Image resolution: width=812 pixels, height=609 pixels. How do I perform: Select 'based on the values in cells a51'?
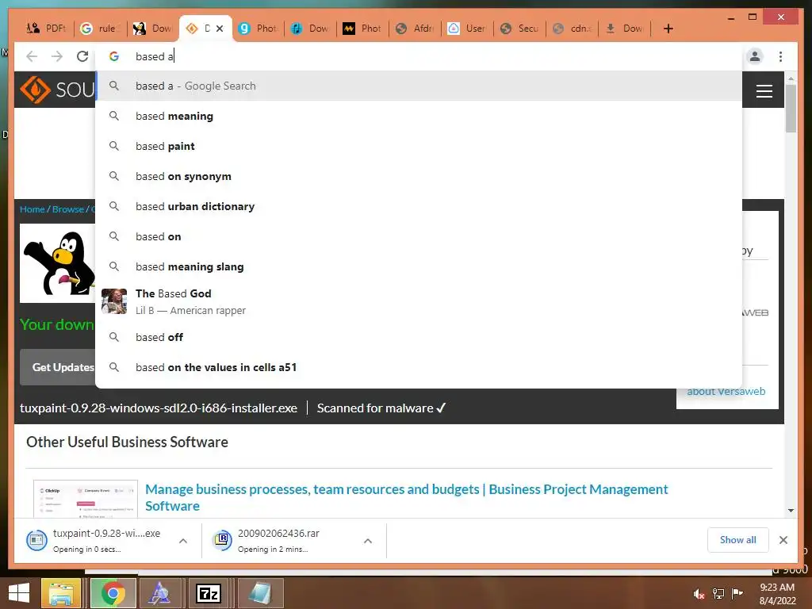tap(419, 367)
